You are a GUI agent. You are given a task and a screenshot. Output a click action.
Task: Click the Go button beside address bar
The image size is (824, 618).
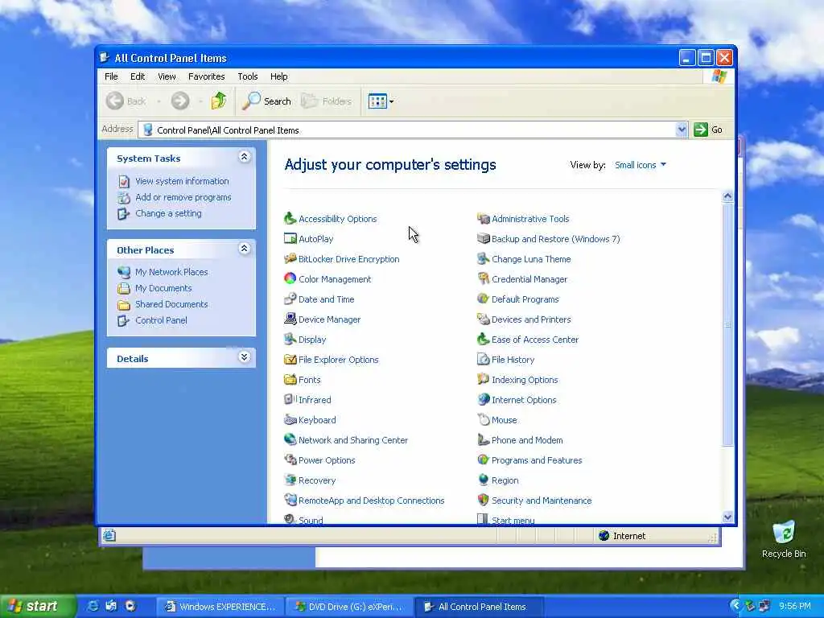coord(708,130)
